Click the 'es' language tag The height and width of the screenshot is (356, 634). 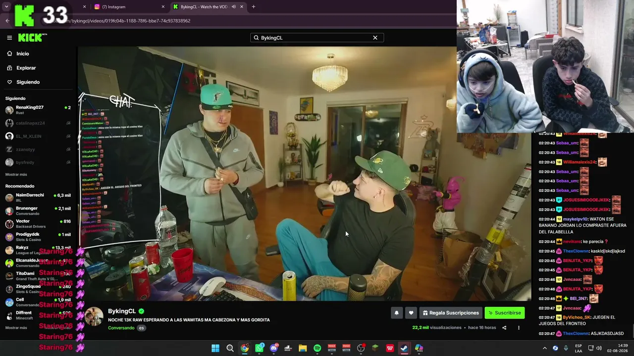[141, 328]
